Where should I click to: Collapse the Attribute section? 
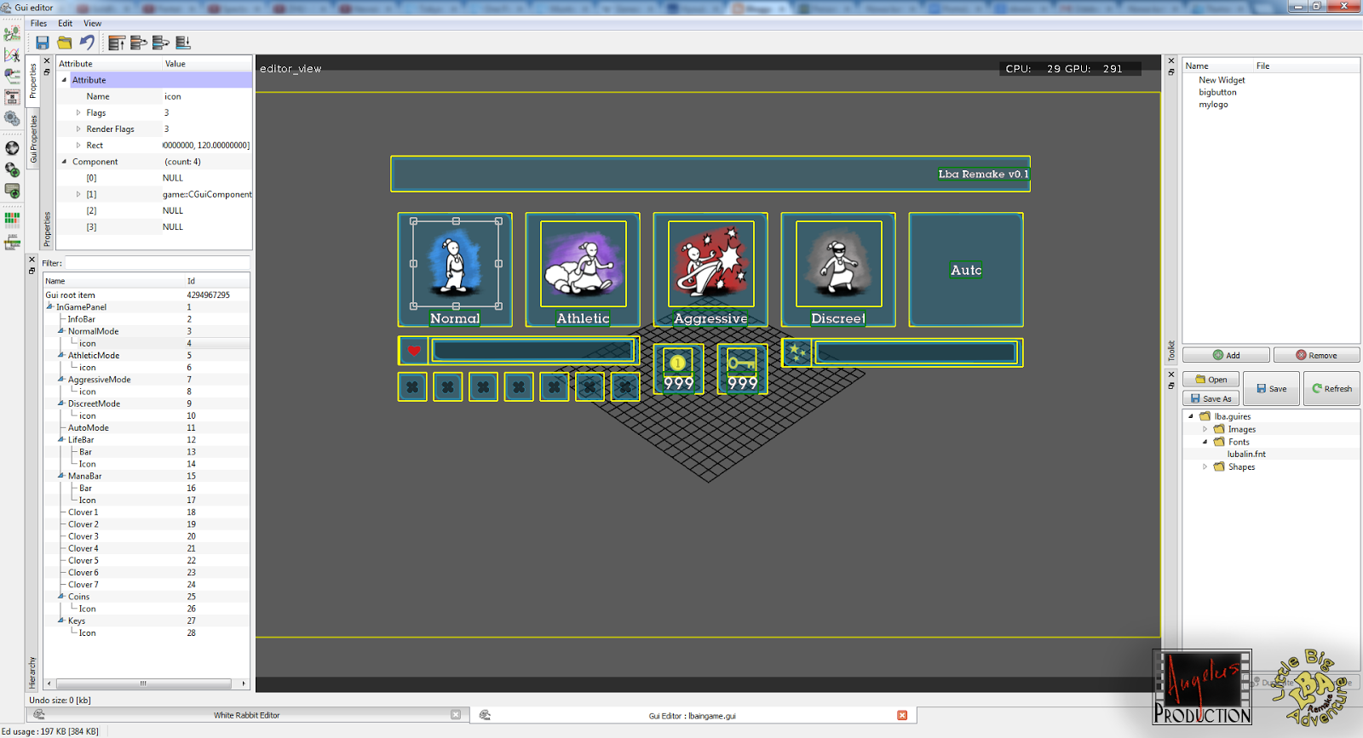[x=64, y=80]
